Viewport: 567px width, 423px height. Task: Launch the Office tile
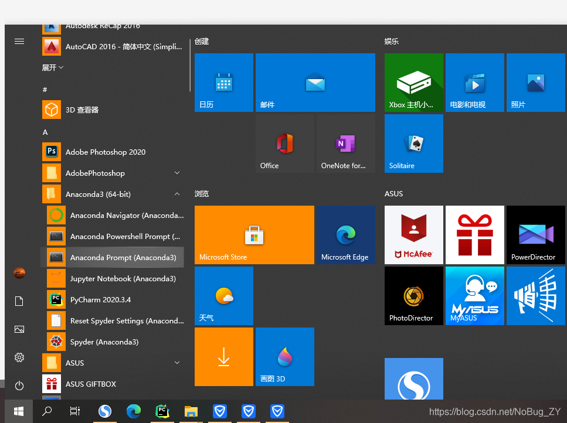285,144
